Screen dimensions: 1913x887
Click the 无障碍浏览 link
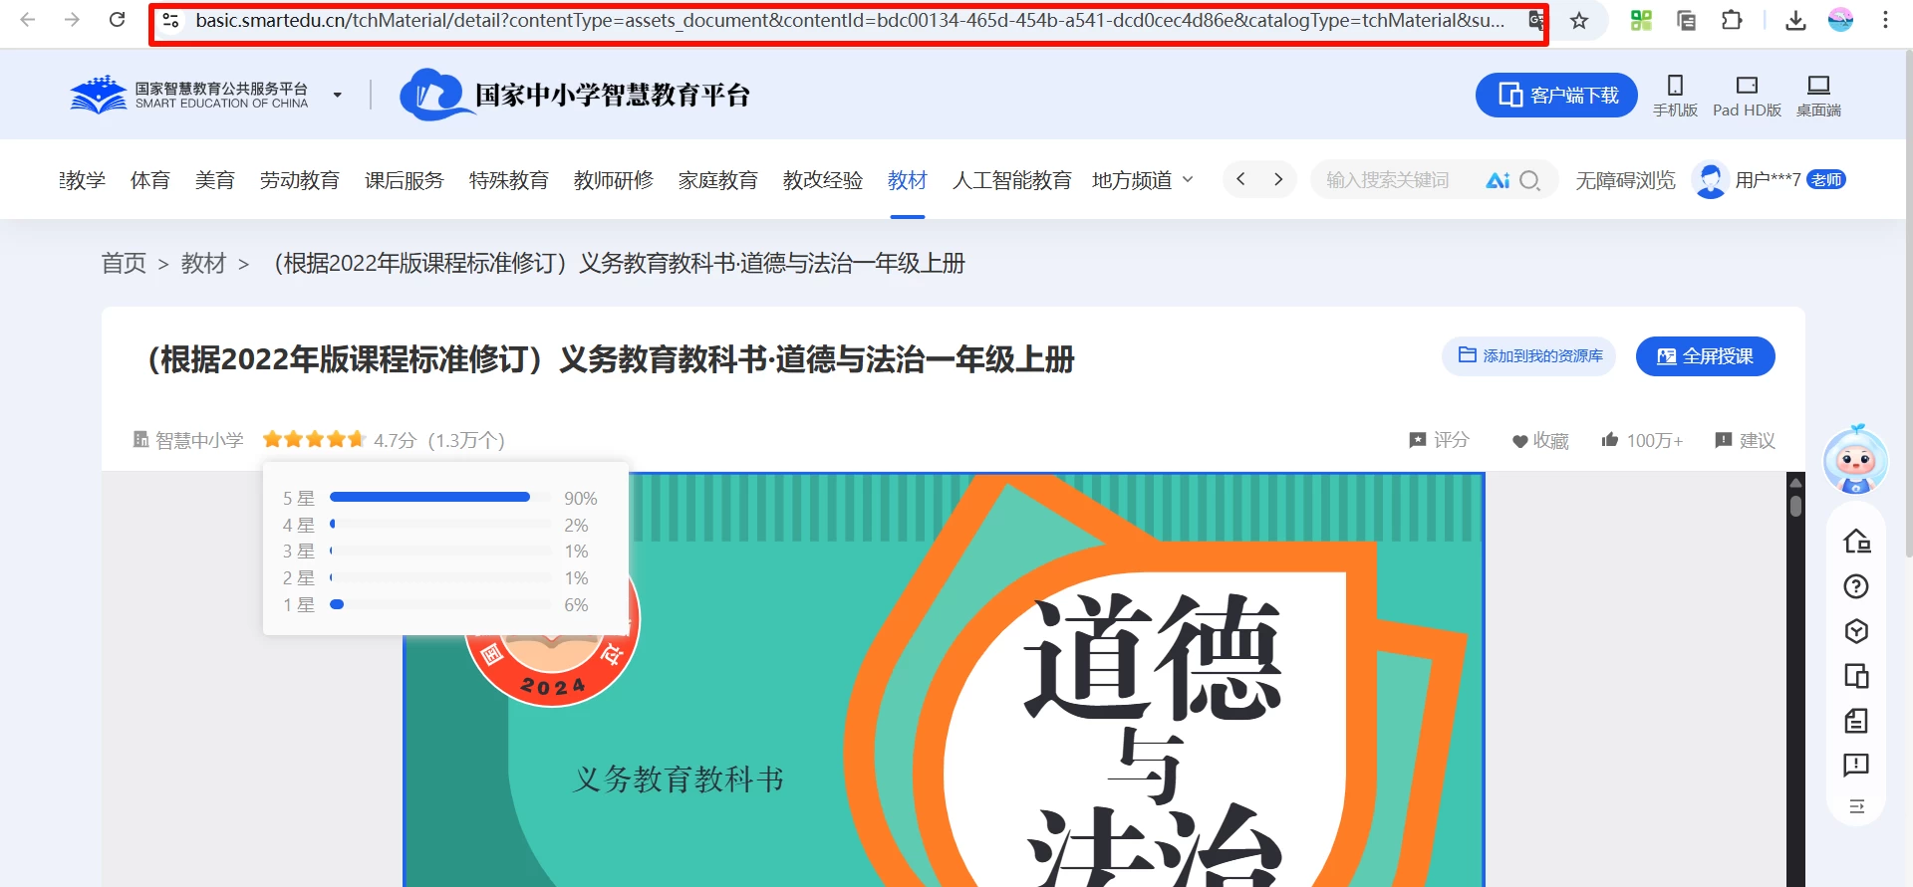click(1625, 180)
